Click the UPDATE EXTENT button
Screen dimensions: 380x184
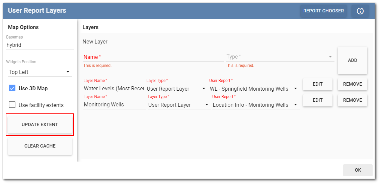coord(40,125)
